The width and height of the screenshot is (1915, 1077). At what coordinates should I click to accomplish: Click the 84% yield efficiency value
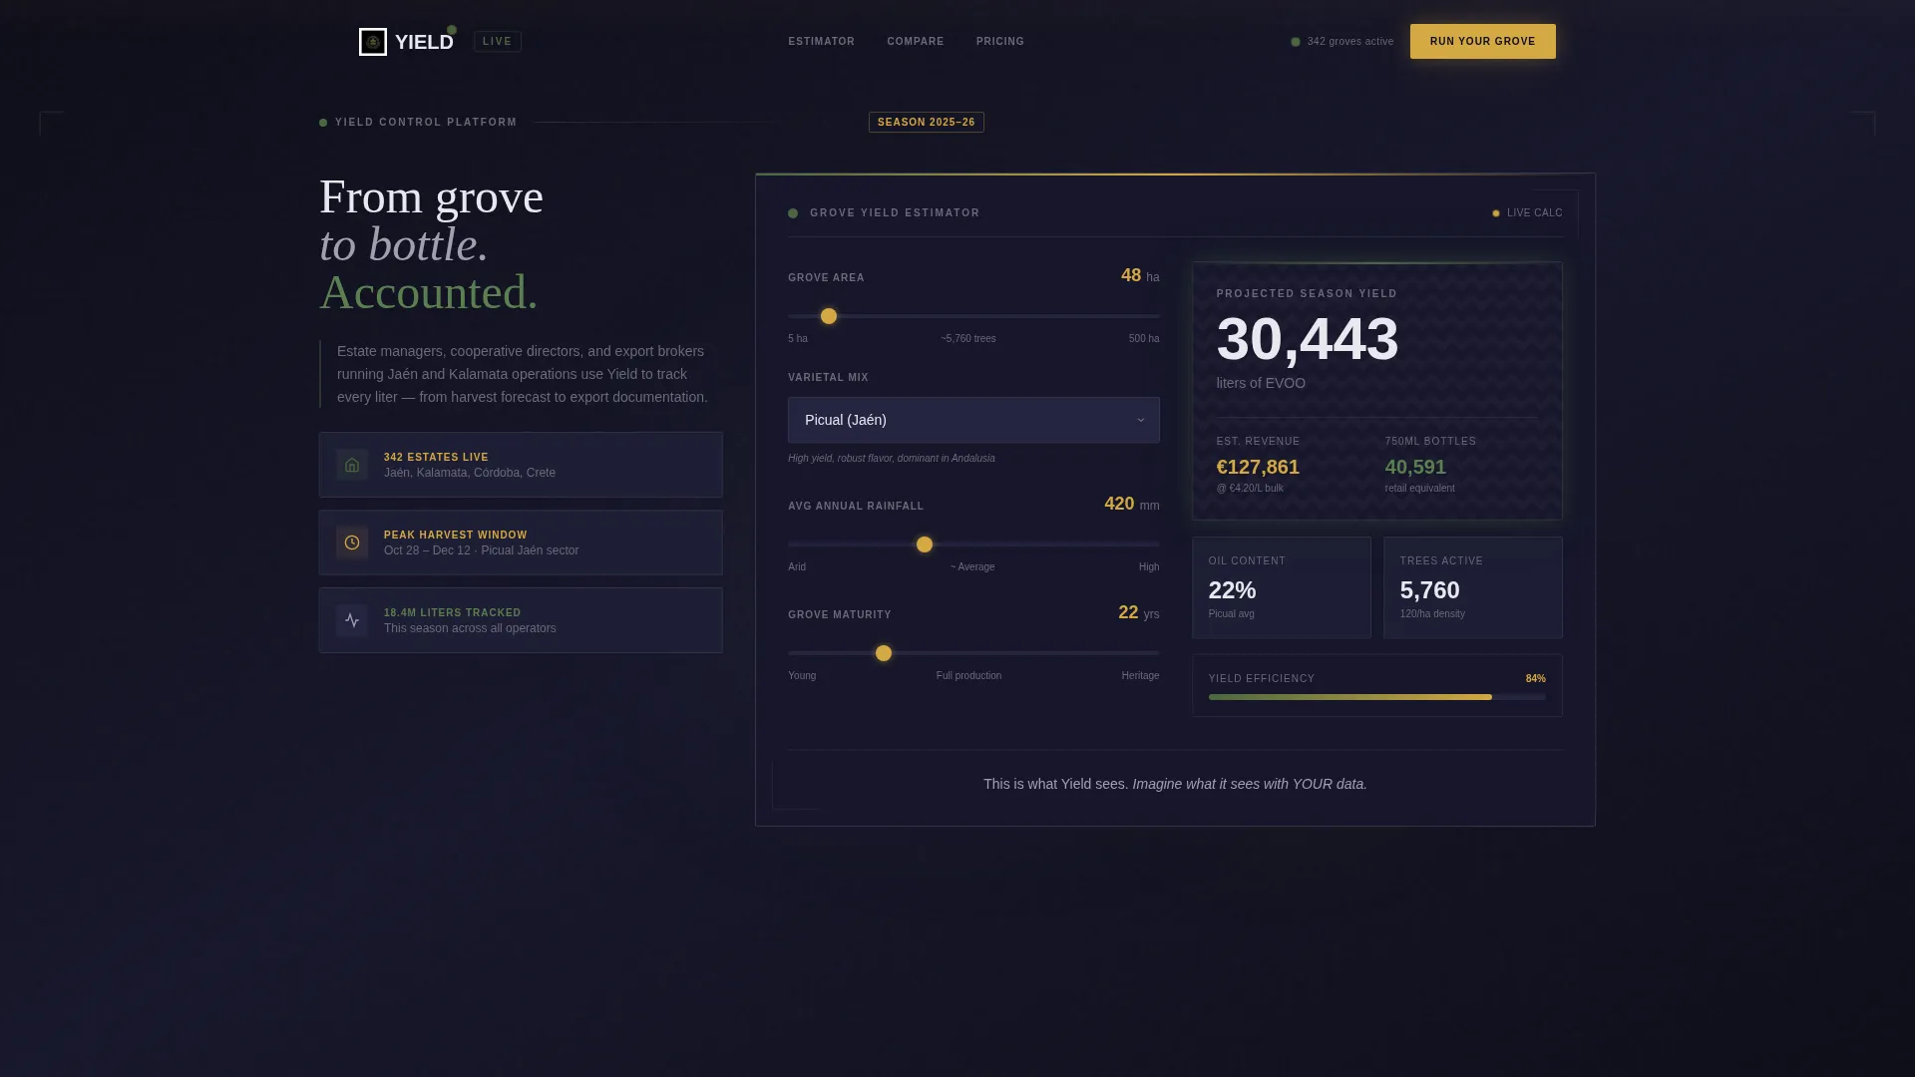1536,679
